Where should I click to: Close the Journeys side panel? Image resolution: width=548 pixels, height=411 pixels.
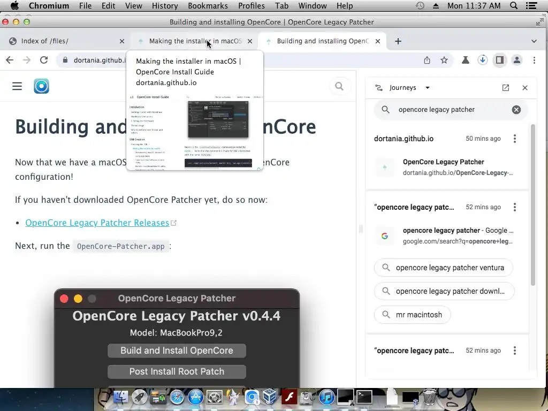point(525,88)
